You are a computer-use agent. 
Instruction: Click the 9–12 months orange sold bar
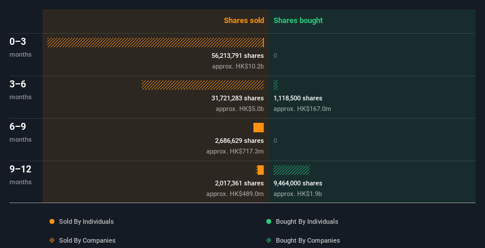tap(261, 170)
